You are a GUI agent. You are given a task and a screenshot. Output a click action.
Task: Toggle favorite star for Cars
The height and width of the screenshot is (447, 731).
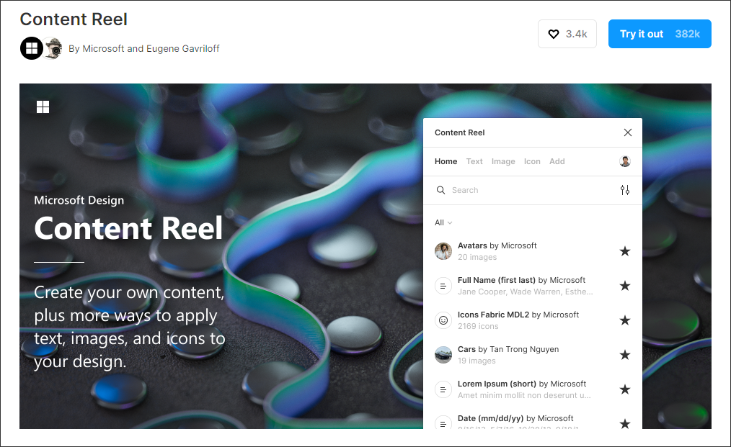tap(625, 355)
